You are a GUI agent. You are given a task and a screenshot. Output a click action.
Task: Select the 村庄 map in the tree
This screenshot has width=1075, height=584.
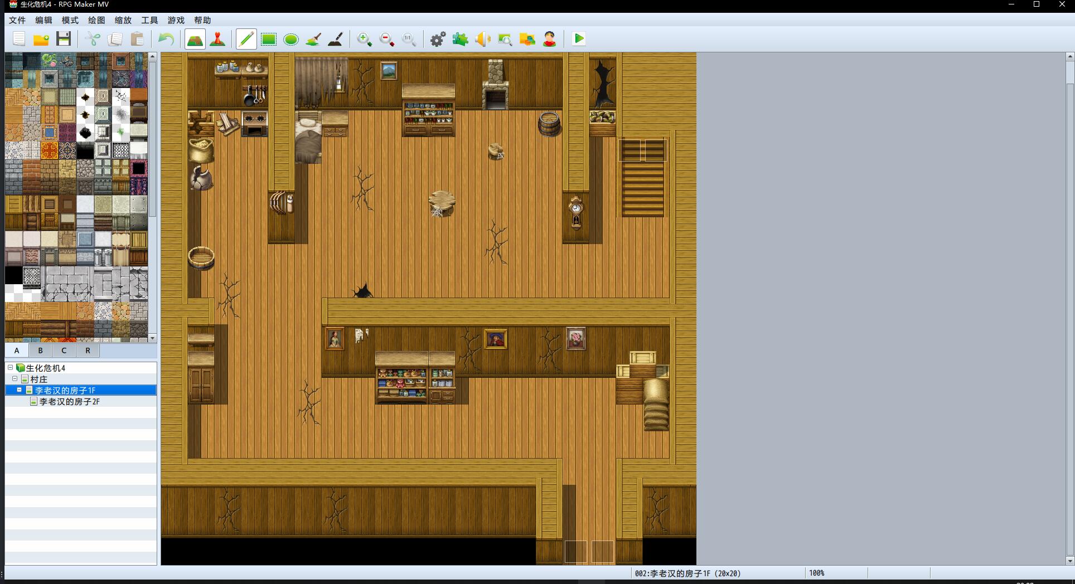[x=39, y=379]
